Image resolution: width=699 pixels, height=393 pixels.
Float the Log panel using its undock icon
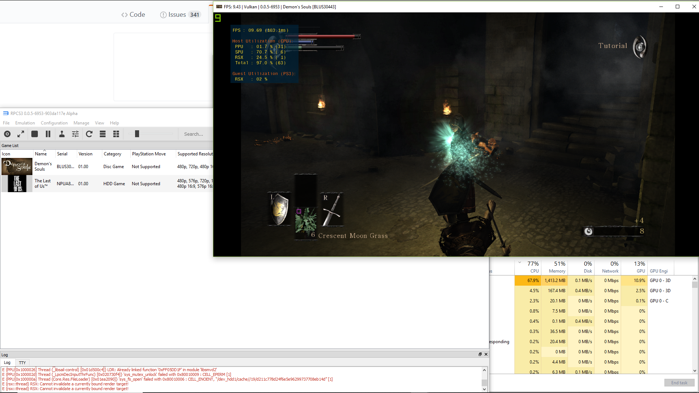tap(480, 354)
